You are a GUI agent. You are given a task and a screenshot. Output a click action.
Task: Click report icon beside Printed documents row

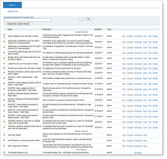pyautogui.click(x=5, y=68)
